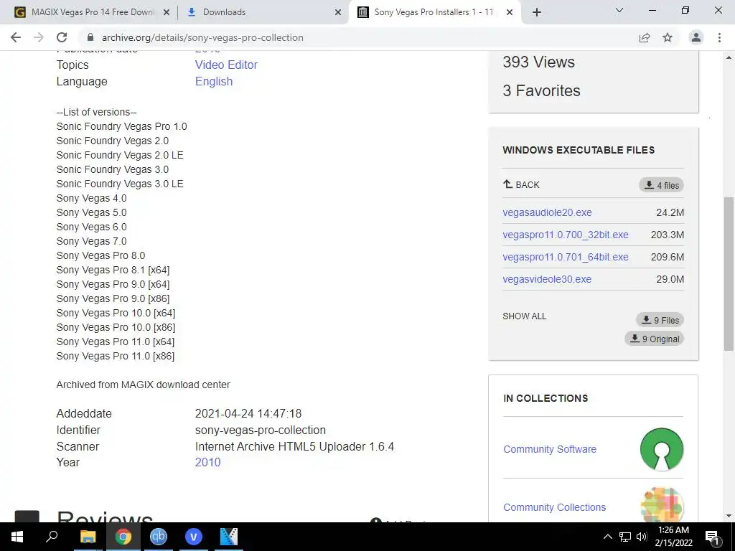Select the text 'Sony Vegas Pro 11.0 [x64]'

click(116, 342)
